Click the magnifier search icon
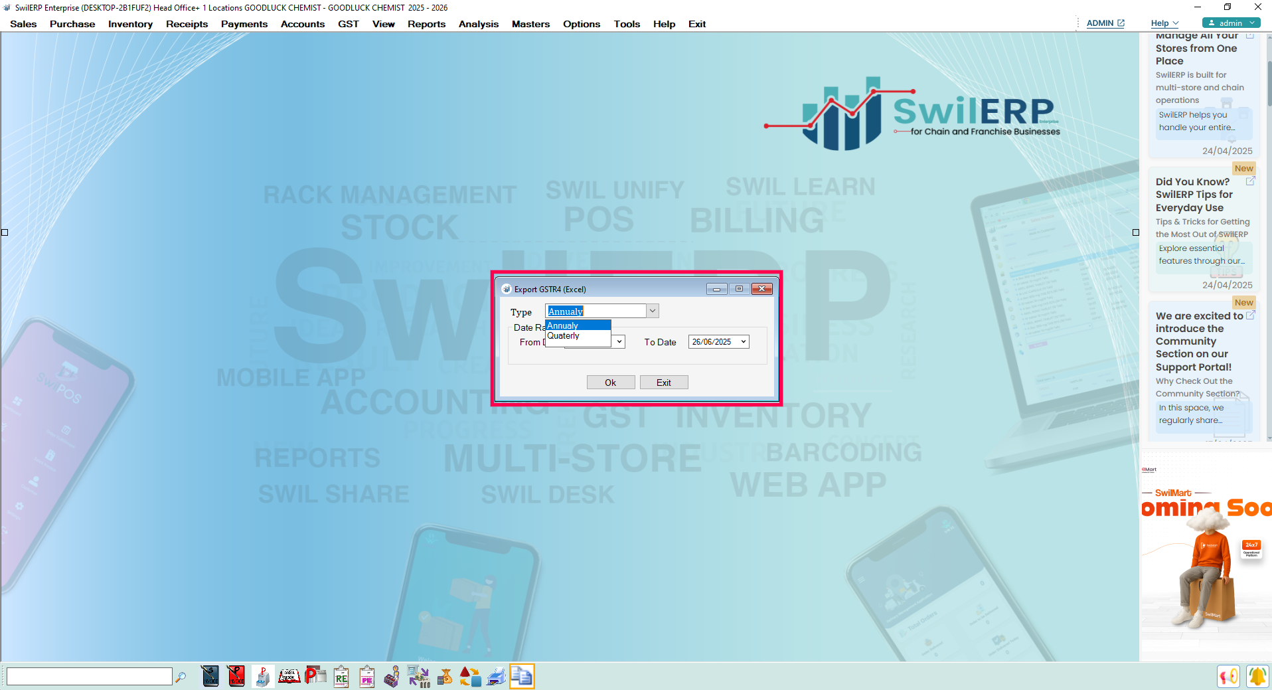This screenshot has width=1272, height=690. [x=181, y=677]
